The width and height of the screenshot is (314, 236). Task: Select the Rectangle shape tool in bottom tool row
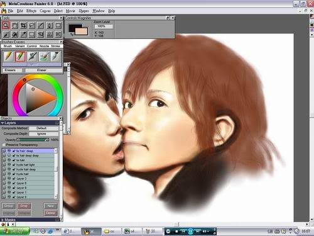point(32,34)
